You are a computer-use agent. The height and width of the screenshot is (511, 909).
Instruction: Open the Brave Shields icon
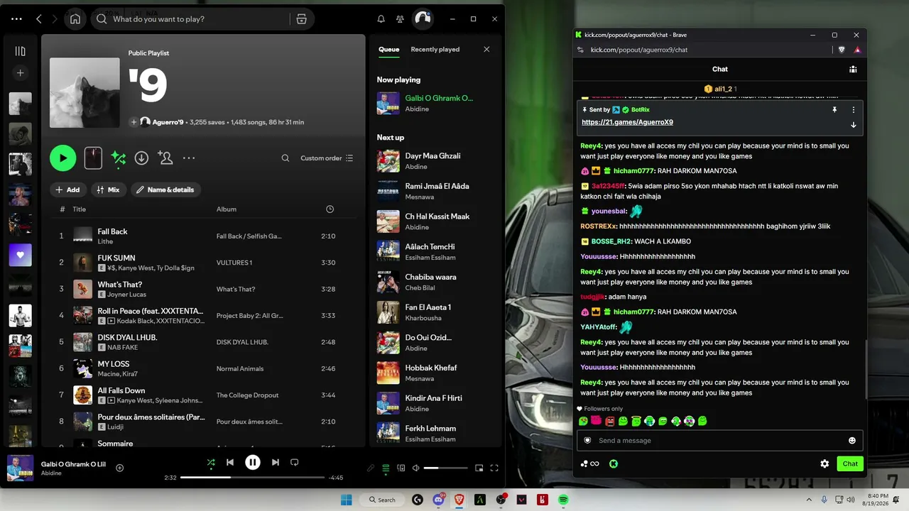click(x=842, y=50)
